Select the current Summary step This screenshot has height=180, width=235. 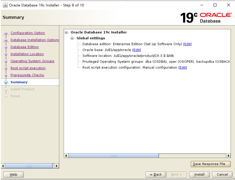[x=19, y=82]
